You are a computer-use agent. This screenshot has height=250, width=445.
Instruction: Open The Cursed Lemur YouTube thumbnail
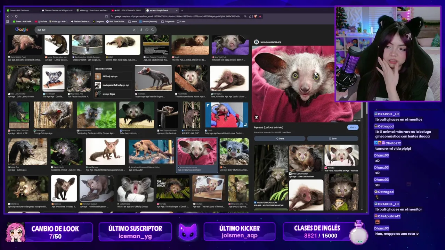coord(173,189)
